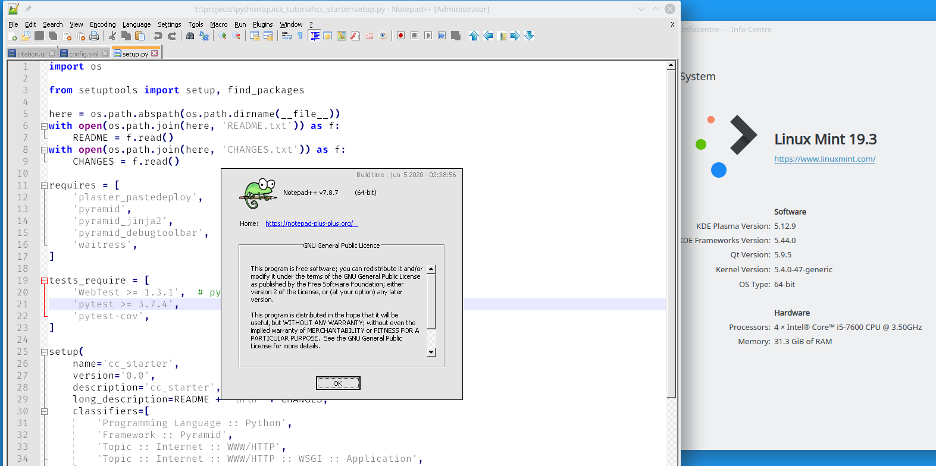Image resolution: width=936 pixels, height=466 pixels.
Task: Open the Plugins menu
Action: (x=262, y=24)
